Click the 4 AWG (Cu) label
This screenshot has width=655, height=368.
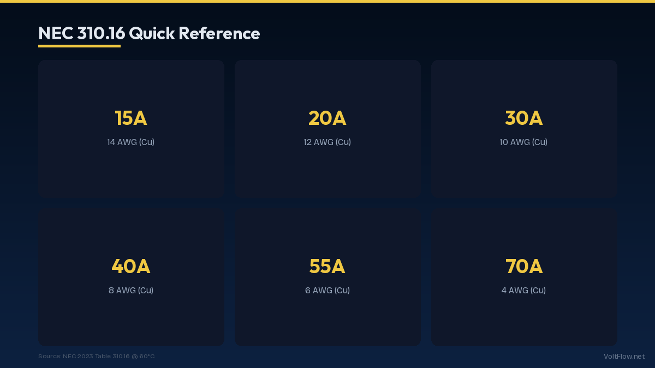(523, 291)
